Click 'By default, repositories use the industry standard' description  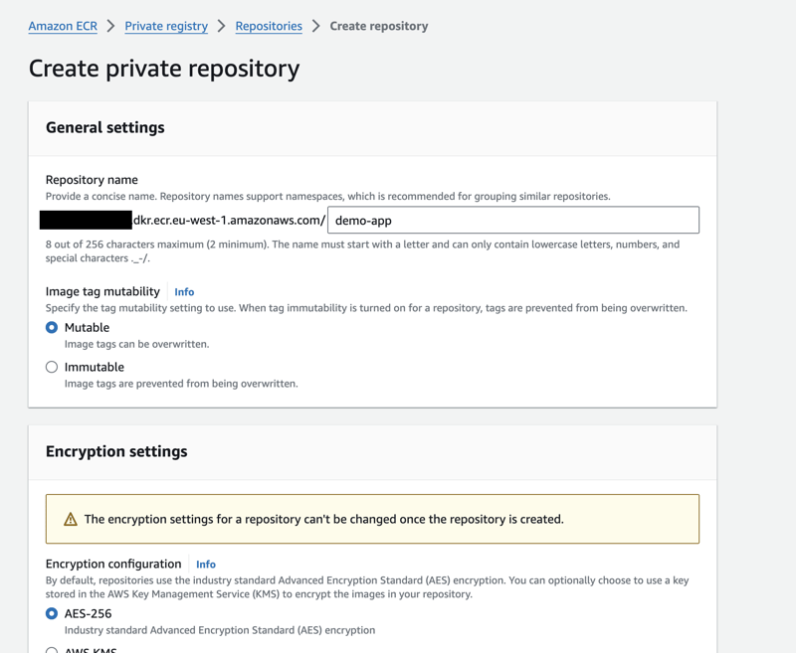click(x=367, y=587)
